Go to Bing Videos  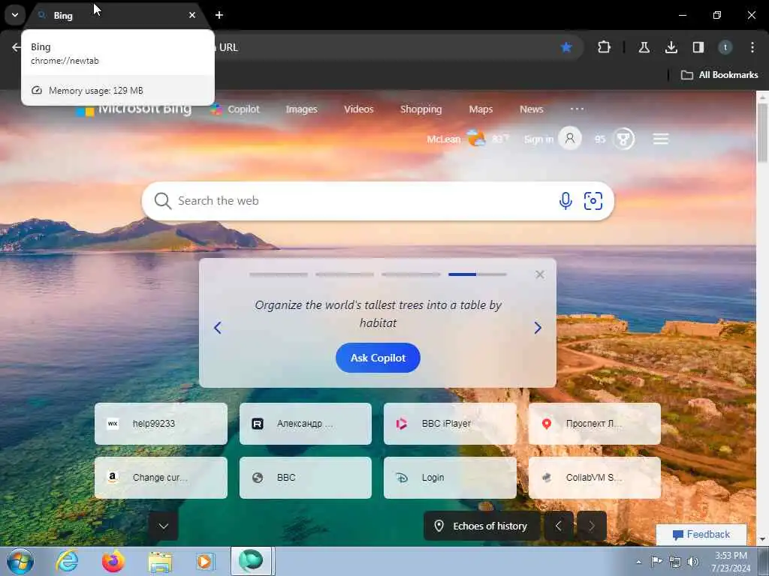click(358, 109)
